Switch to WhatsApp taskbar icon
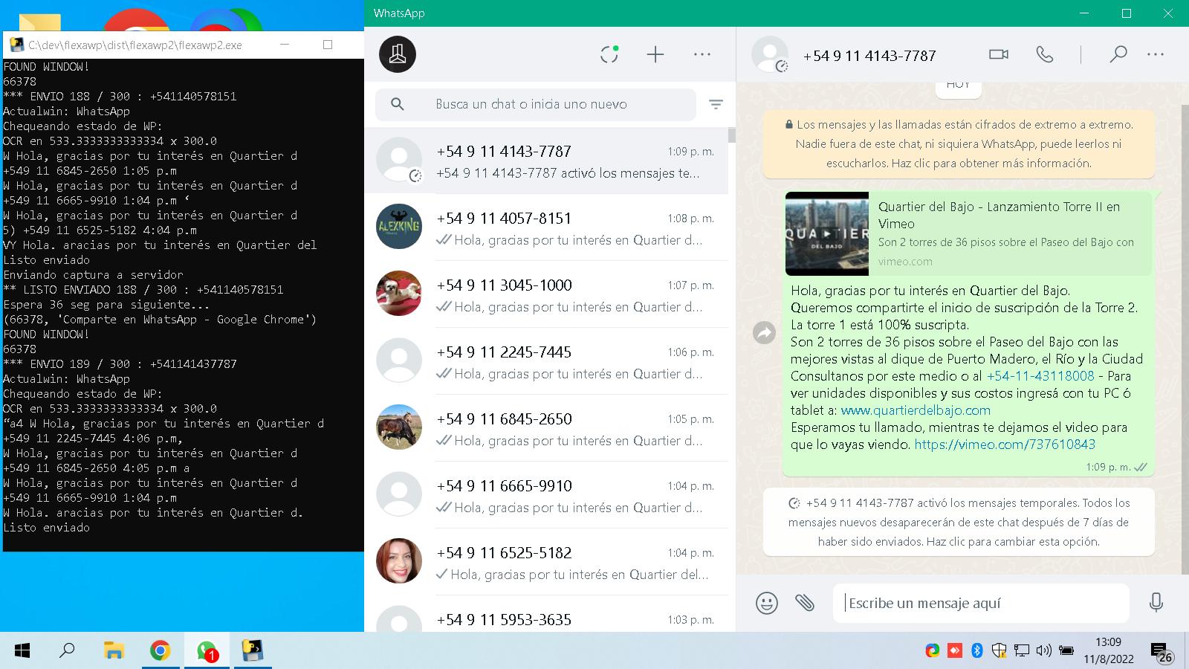 click(x=207, y=651)
